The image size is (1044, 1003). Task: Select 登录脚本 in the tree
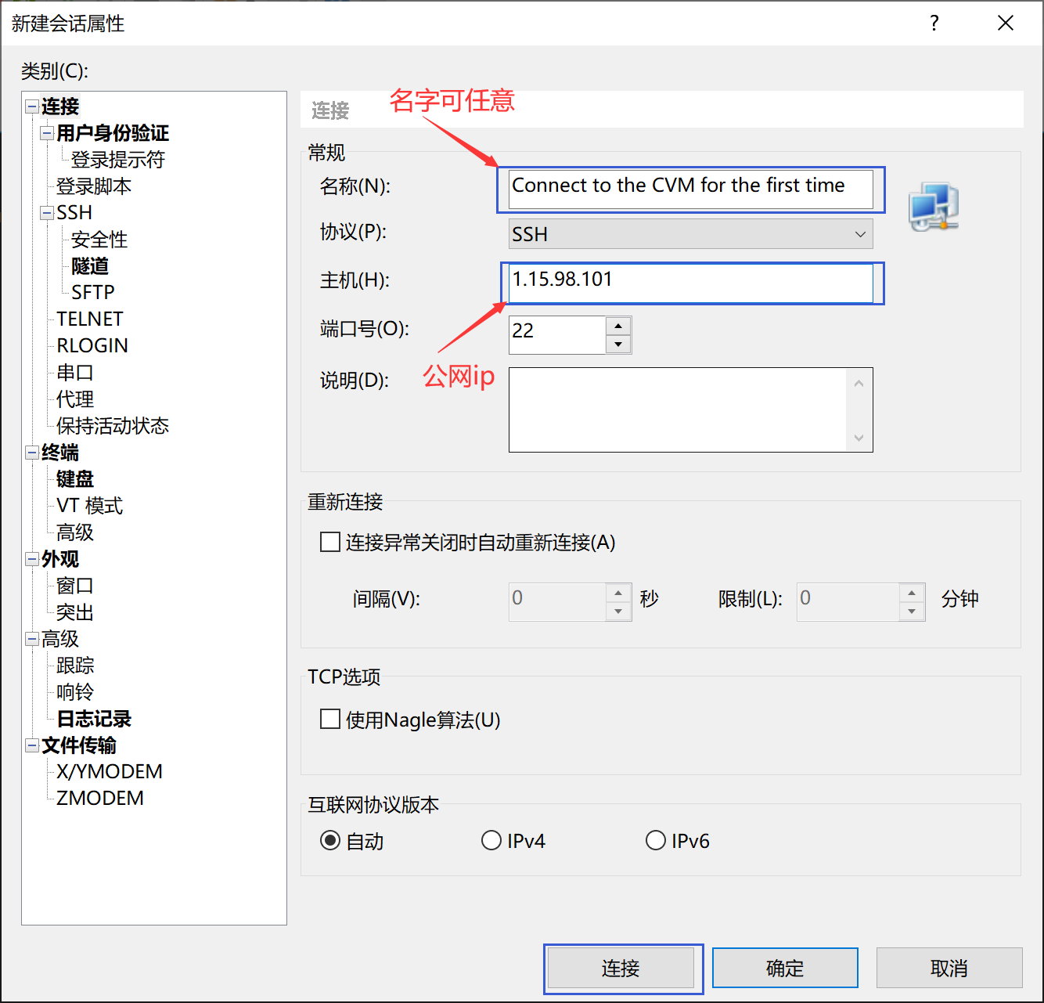(x=94, y=186)
